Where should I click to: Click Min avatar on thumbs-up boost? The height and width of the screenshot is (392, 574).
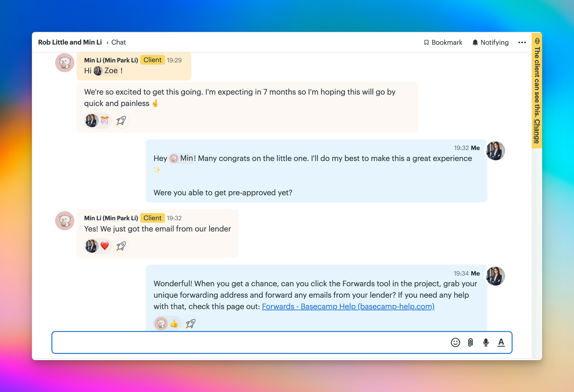[161, 324]
